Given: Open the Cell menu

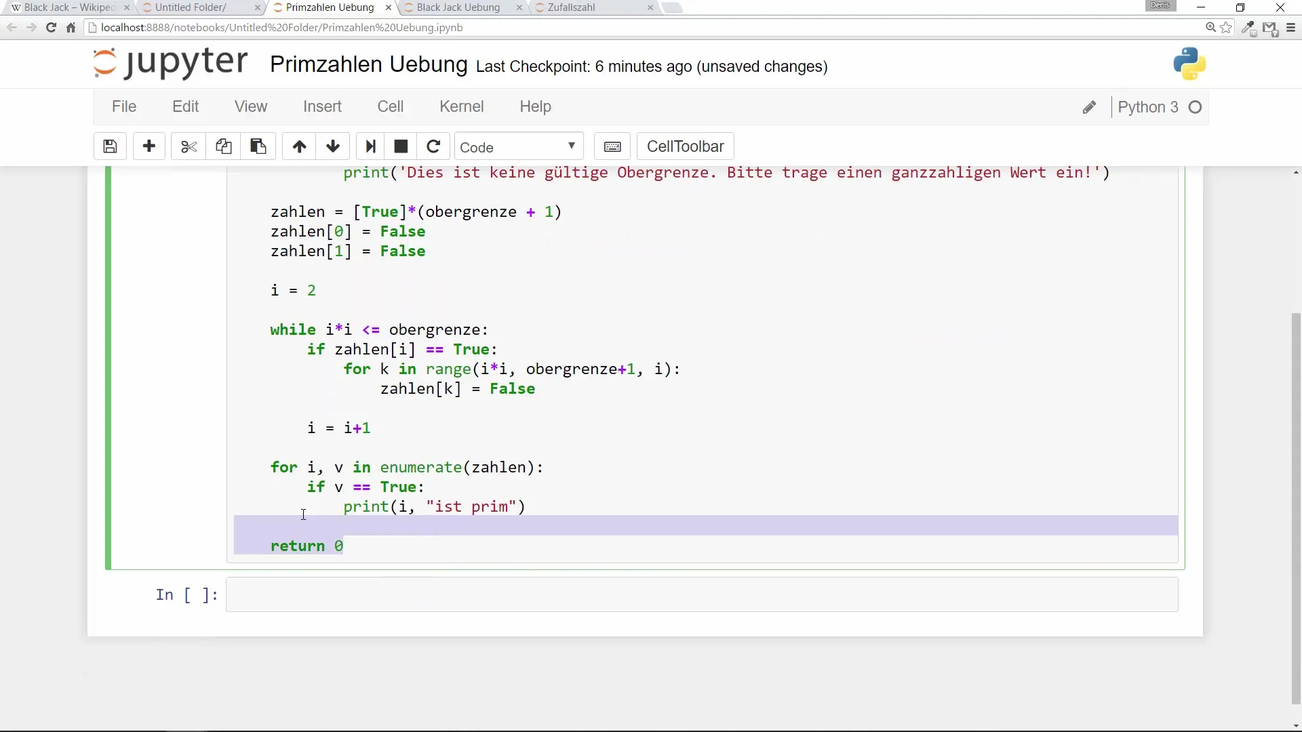Looking at the screenshot, I should click(391, 106).
